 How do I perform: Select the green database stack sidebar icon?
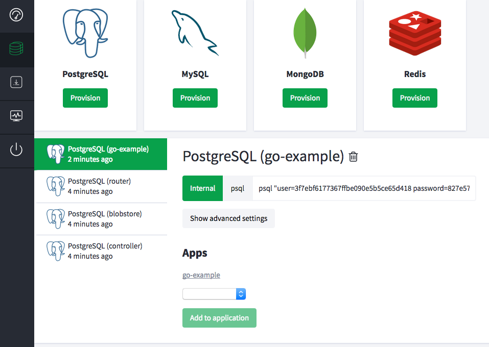(x=16, y=48)
